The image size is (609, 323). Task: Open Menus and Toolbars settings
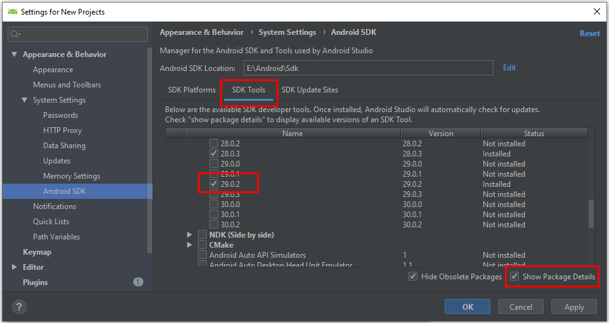point(67,85)
